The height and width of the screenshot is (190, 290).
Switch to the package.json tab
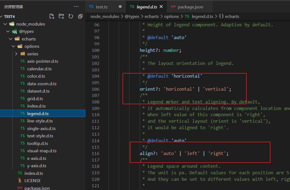(x=190, y=7)
